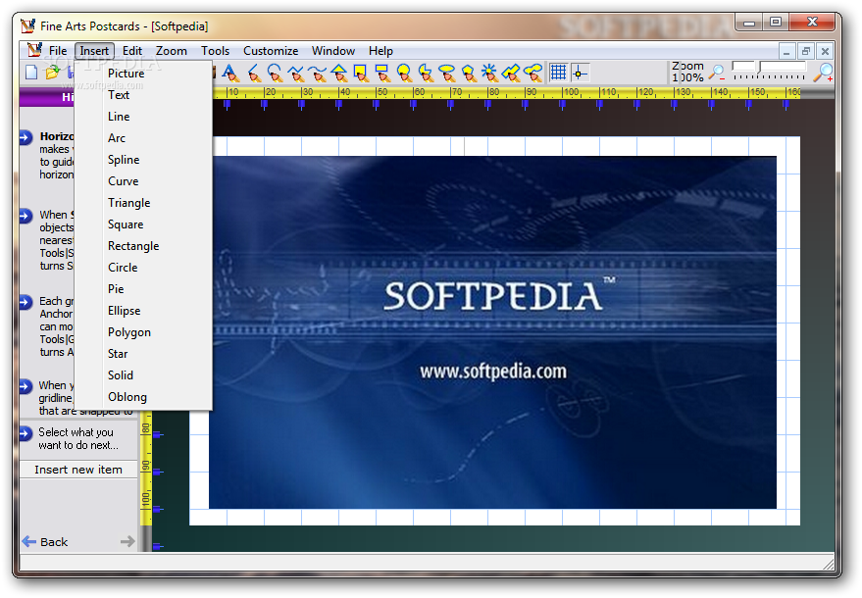Choose Line from the Insert menu
Viewport: 862px width, 598px height.
pos(143,117)
